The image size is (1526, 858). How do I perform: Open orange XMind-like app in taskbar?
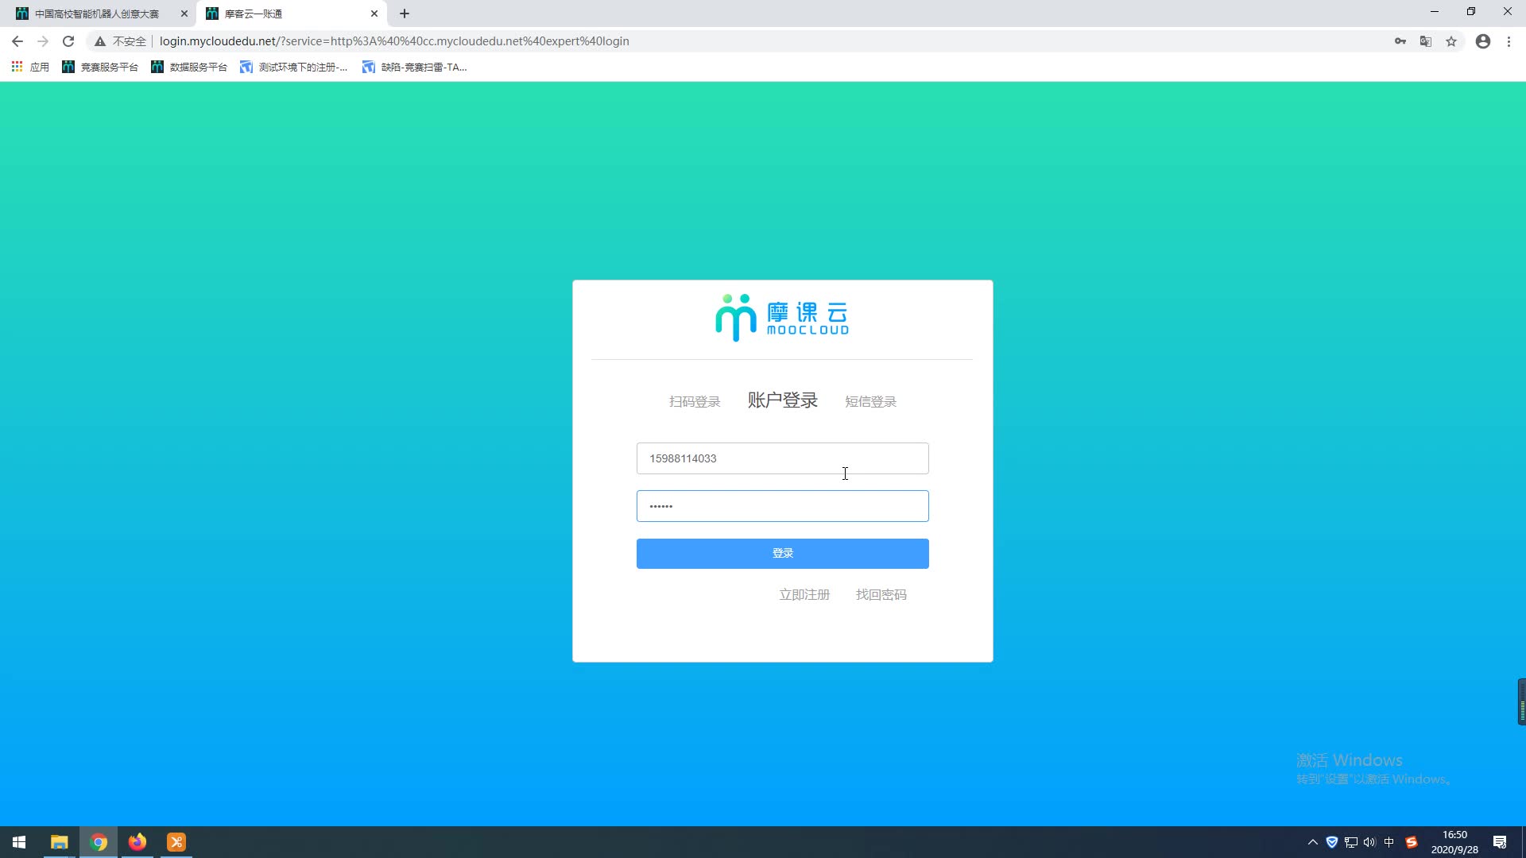pyautogui.click(x=176, y=842)
